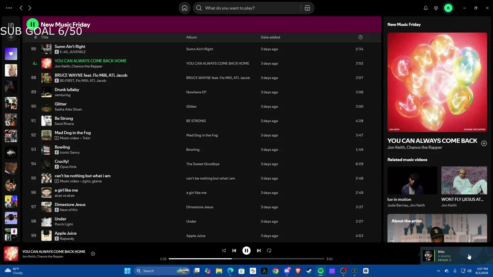Viewport: 493px width, 277px height.
Task: Expand the system tray hidden icons chevron
Action: coord(438,271)
